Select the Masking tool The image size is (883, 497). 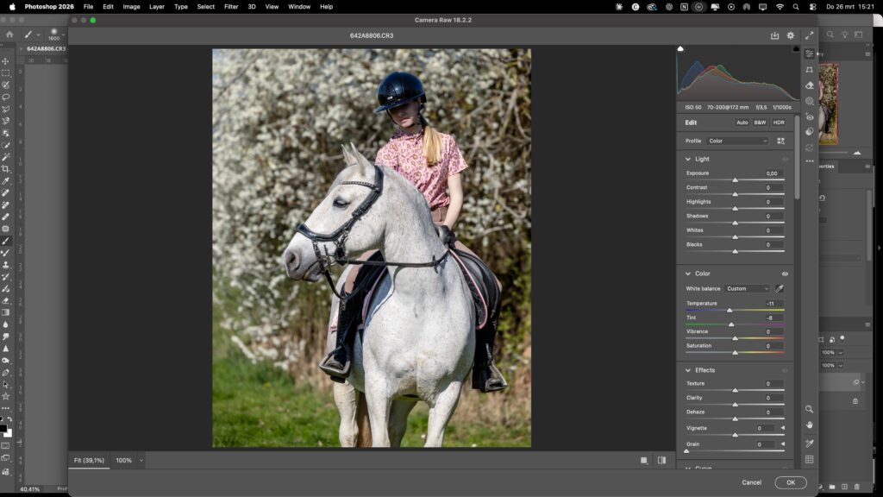tap(809, 102)
